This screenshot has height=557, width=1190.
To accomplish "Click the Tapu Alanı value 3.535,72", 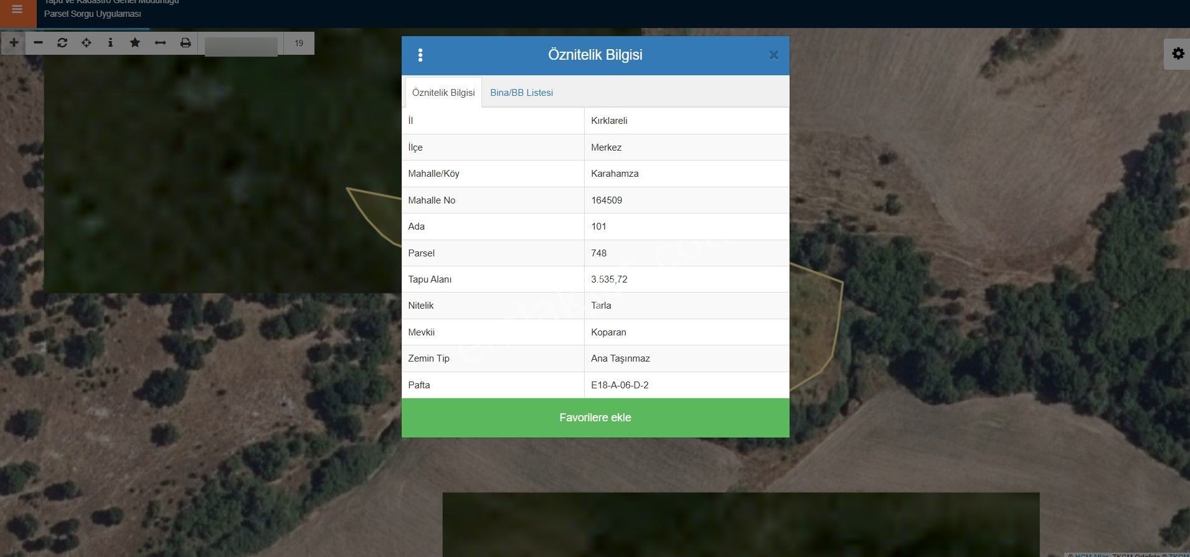I will [x=609, y=279].
